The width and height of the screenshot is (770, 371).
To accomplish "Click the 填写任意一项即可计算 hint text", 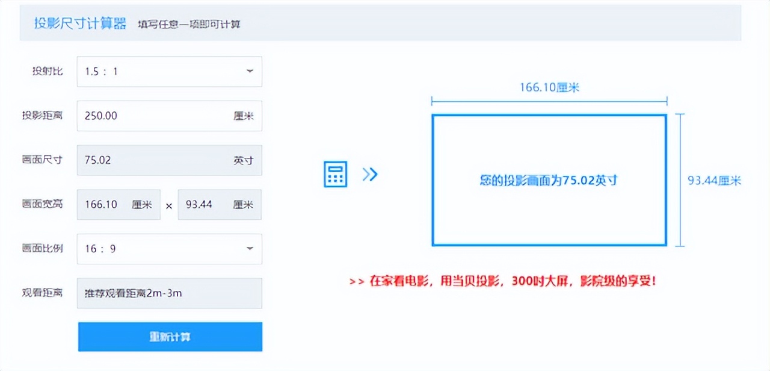I will (189, 25).
